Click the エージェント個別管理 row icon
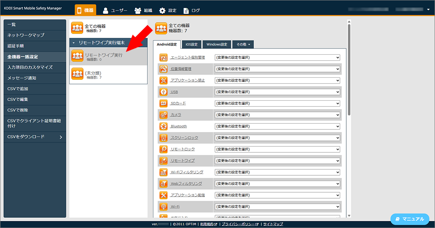The image size is (435, 228). click(x=164, y=57)
